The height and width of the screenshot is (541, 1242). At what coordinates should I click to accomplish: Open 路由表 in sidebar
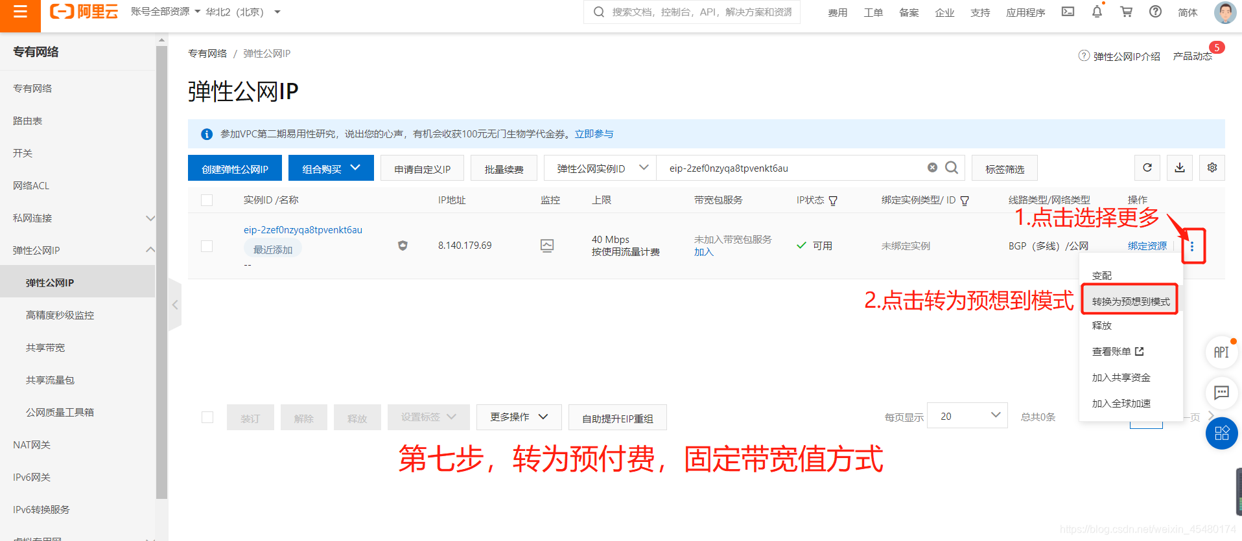(27, 121)
